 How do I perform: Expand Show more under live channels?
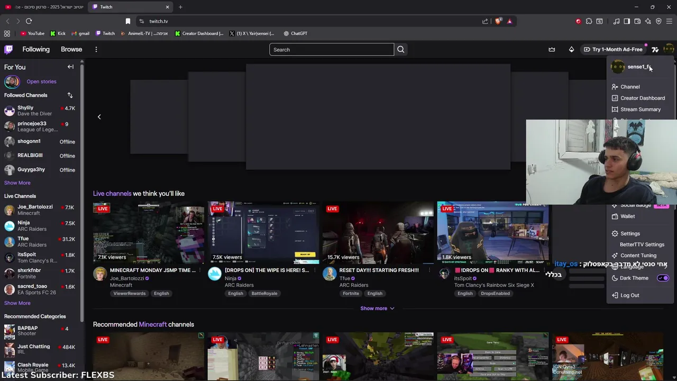[x=377, y=308]
